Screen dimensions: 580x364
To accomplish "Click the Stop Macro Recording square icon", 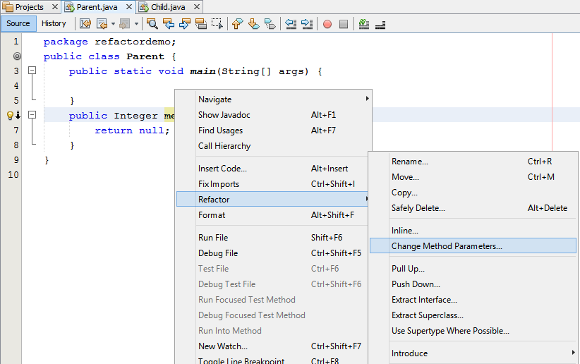I will coord(344,23).
